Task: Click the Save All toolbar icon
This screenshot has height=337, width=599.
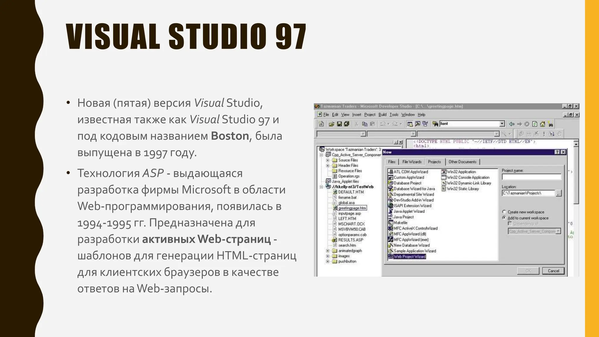Action: (347, 124)
